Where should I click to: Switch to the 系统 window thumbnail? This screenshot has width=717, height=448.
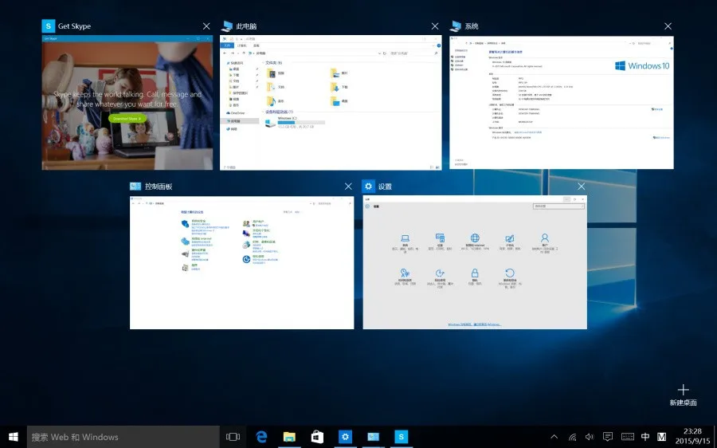coord(561,102)
